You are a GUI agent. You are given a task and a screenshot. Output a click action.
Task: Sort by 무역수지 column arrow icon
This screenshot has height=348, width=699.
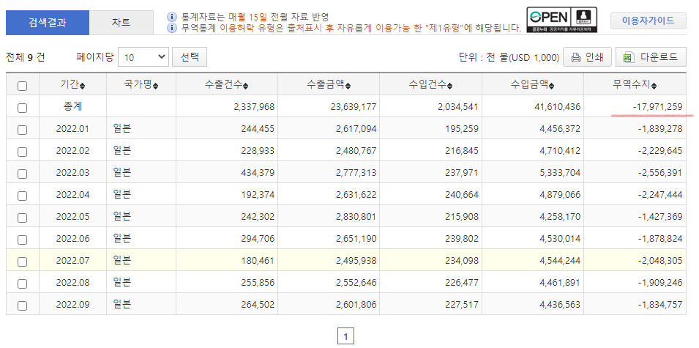click(654, 86)
